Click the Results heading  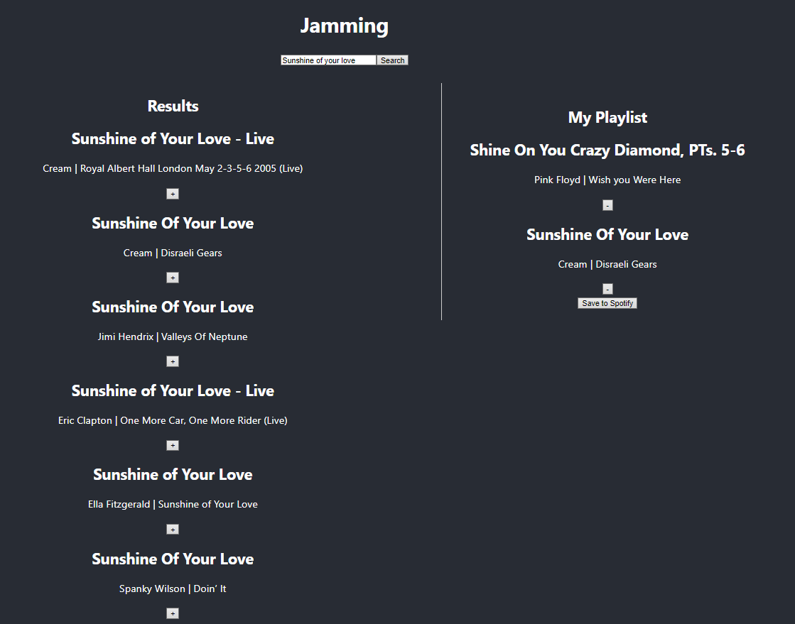click(173, 106)
